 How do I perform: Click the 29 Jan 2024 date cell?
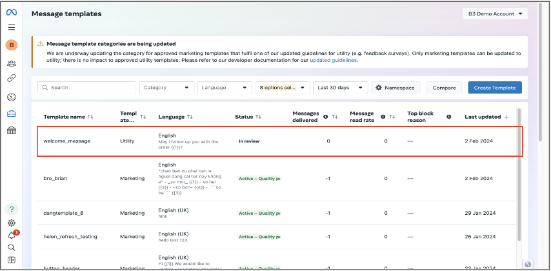[480, 213]
